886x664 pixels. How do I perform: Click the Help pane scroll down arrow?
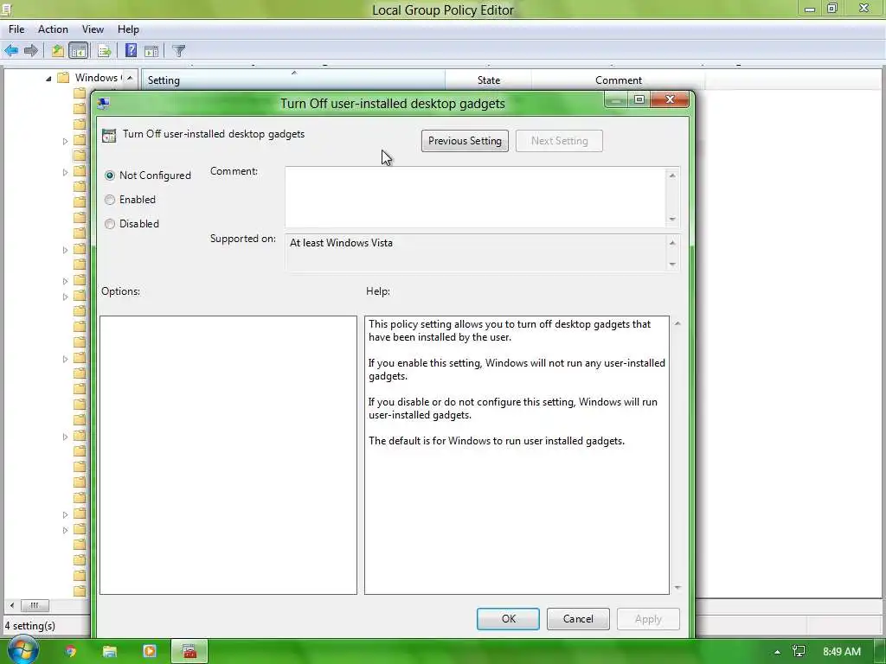[x=677, y=588]
